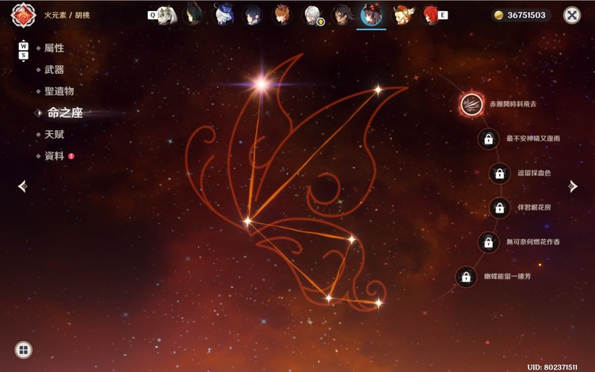Open the 屬性 attributes menu
The image size is (595, 372).
pos(54,48)
